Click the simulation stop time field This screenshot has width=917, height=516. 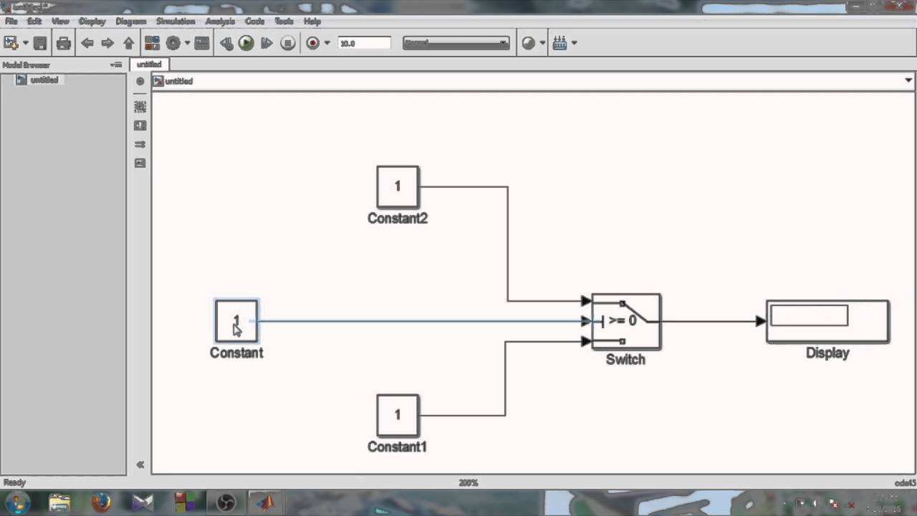coord(364,43)
